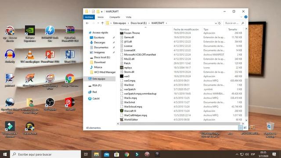Expand the chevron after Disco local (E:) breadcrumb

click(x=149, y=23)
